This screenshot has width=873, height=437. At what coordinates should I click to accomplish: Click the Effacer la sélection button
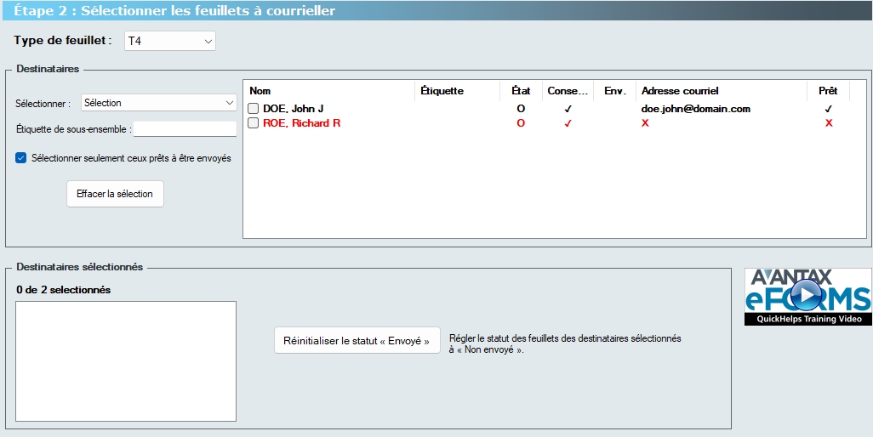point(115,194)
